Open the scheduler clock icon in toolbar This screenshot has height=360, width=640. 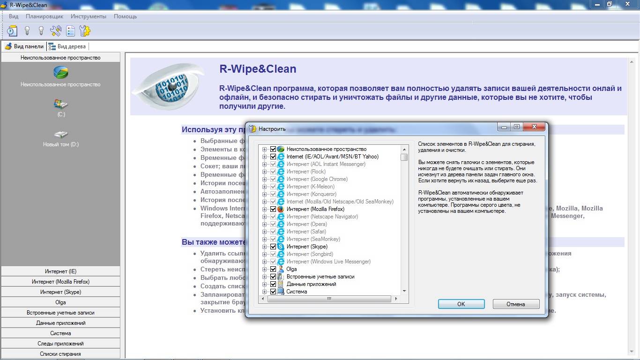coord(12,31)
